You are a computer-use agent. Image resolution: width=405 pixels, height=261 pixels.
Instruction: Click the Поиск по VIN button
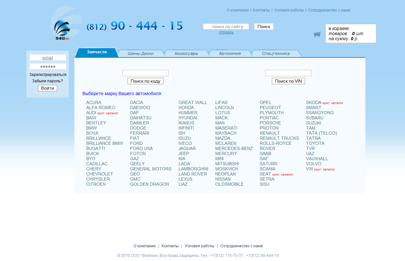click(288, 81)
